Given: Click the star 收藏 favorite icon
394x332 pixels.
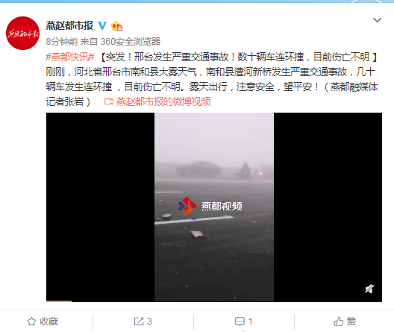Looking at the screenshot, I should [x=31, y=322].
